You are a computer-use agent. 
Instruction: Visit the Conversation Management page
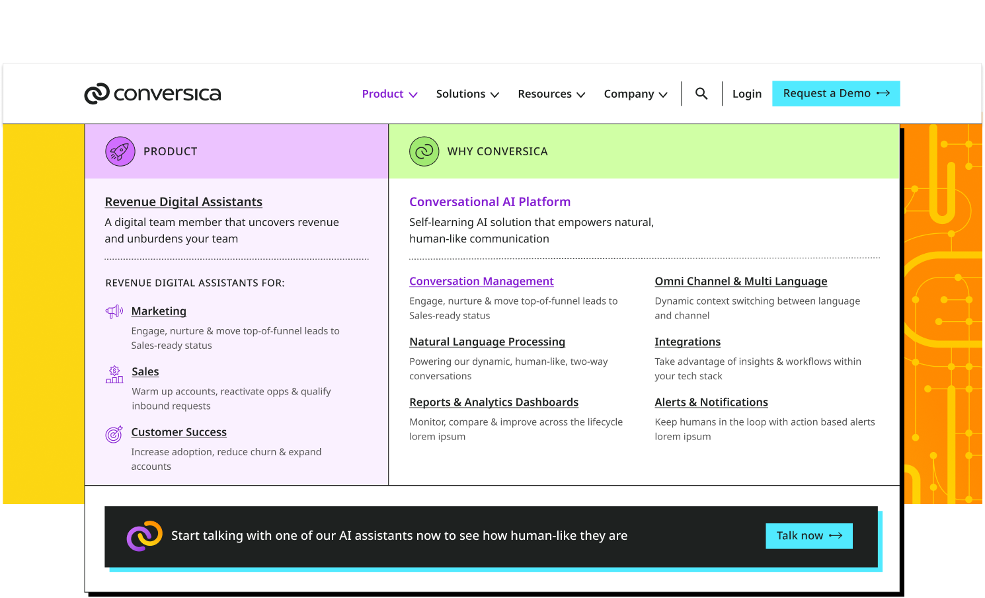pyautogui.click(x=481, y=281)
